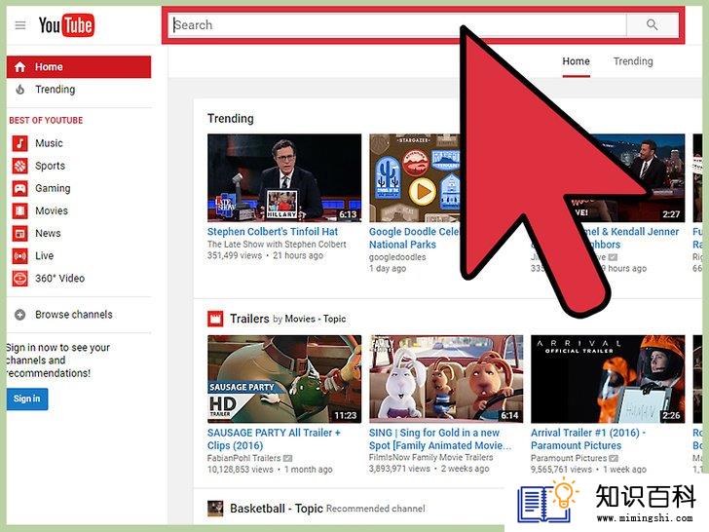The width and height of the screenshot is (709, 532).
Task: Open the 360° Video icon
Action: [19, 279]
